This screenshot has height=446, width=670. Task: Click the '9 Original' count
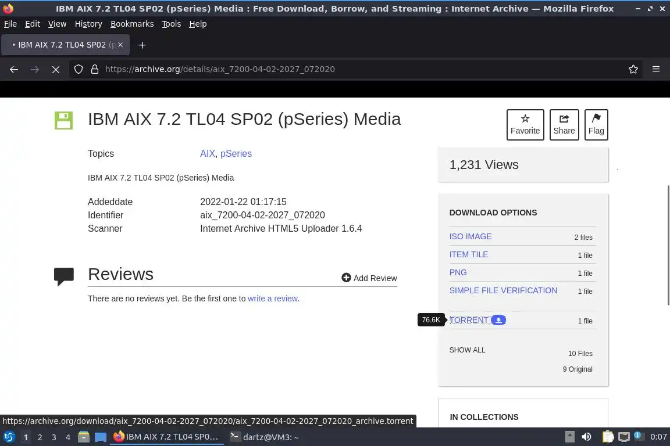(x=578, y=369)
